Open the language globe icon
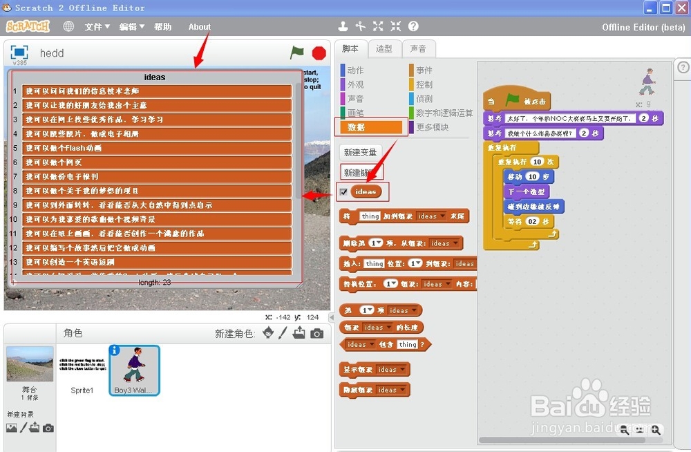Screen dimensions: 691x452 [68, 26]
